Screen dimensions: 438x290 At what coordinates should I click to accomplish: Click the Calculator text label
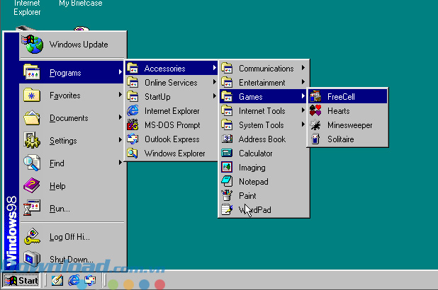[256, 153]
